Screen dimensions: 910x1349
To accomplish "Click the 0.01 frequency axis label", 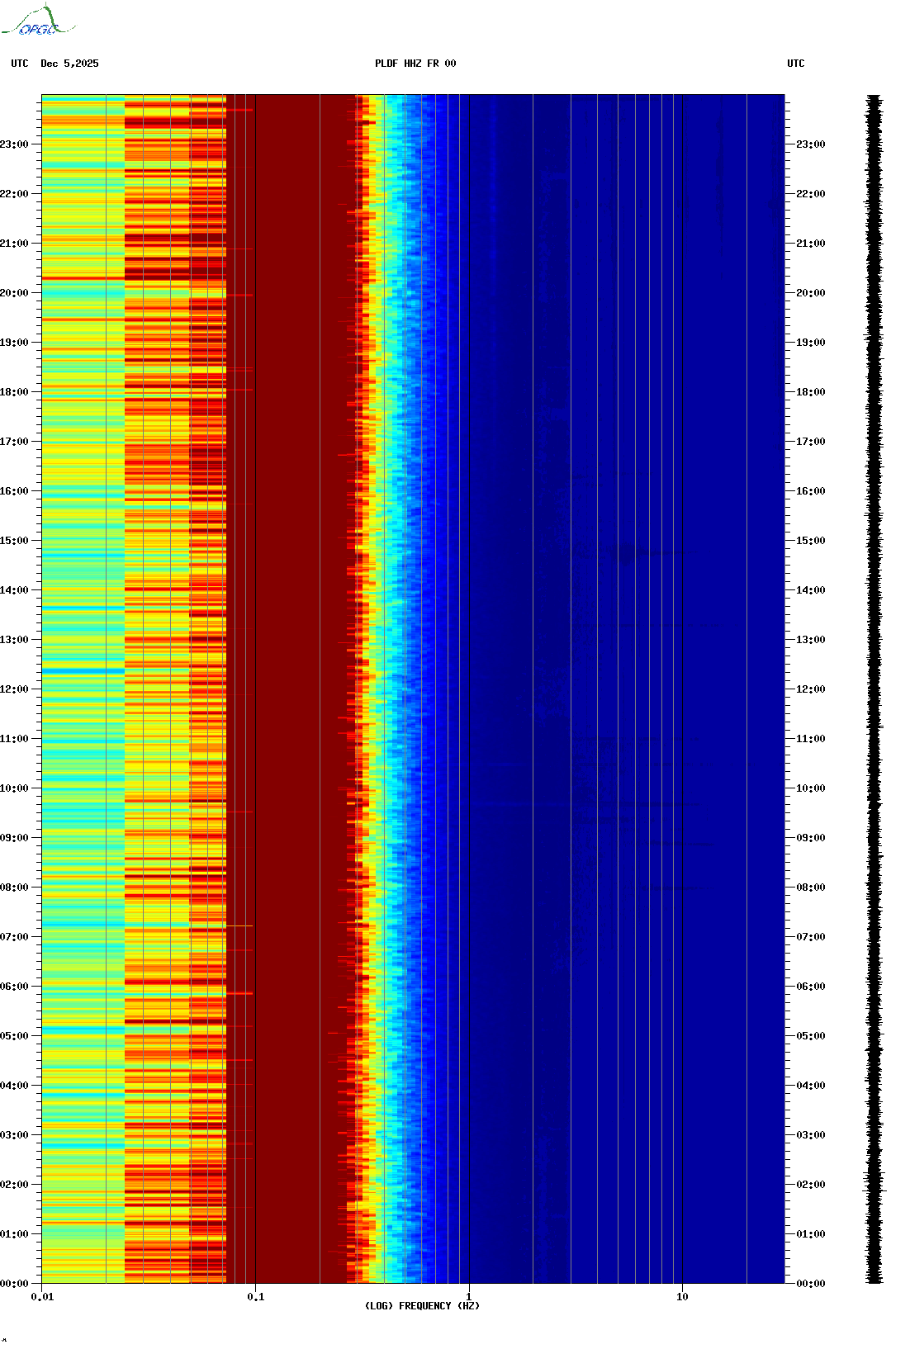I will (42, 1297).
